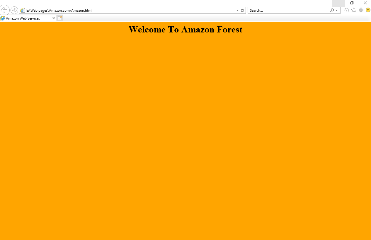The width and height of the screenshot is (371, 240).
Task: Click the page icon in address bar
Action: point(23,10)
